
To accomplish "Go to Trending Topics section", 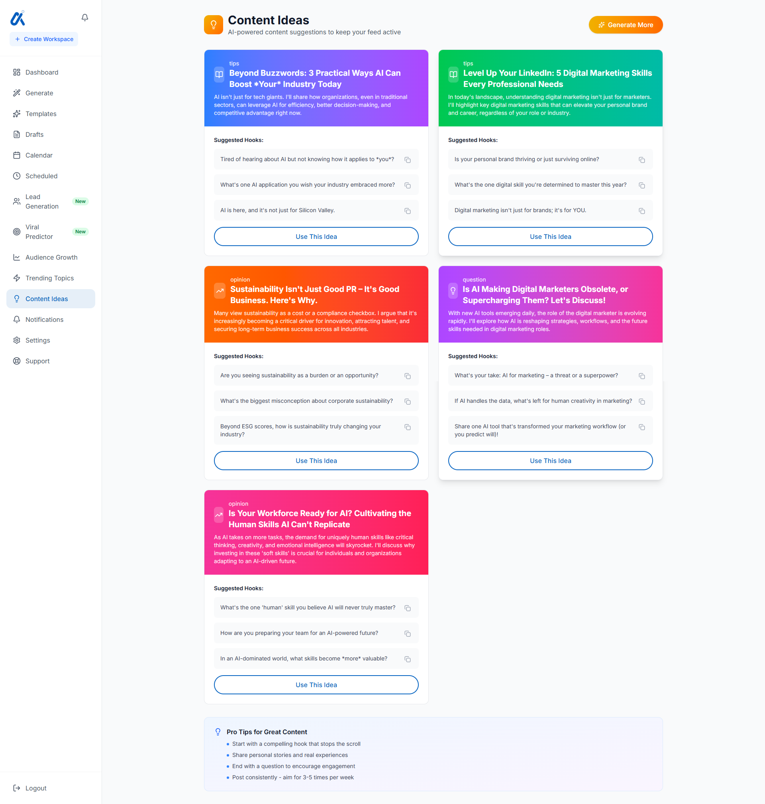I will click(x=49, y=278).
